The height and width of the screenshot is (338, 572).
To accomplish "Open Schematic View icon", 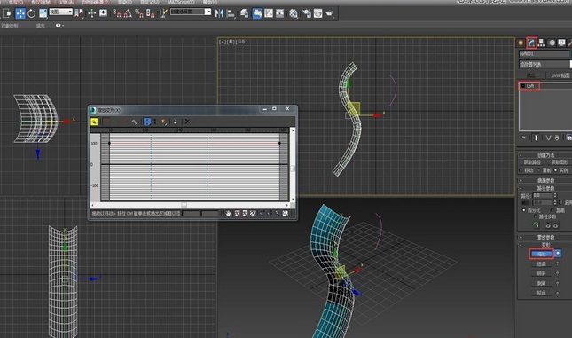I will 280,13.
